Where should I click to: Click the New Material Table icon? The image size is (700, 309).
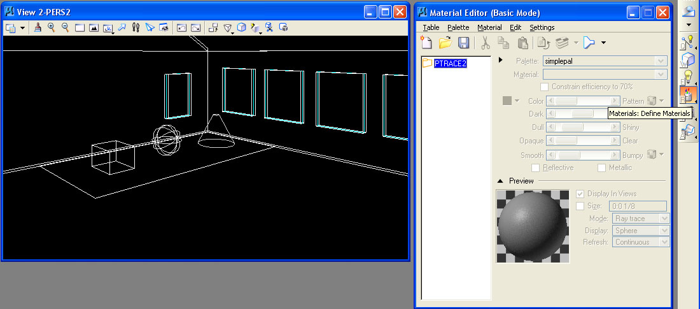pos(427,43)
